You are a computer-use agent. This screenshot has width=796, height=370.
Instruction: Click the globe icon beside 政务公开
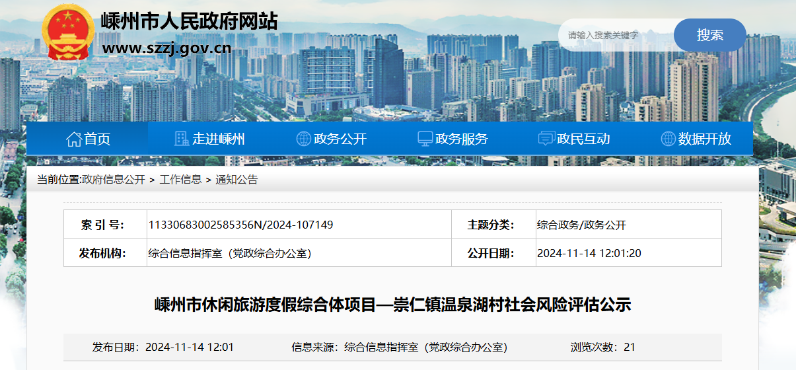point(304,139)
